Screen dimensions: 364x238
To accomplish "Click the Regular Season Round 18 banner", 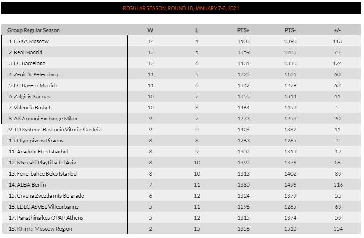I will tap(181, 8).
